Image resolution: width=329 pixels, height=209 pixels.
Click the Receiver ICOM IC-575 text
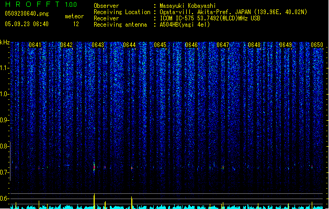click(210, 18)
